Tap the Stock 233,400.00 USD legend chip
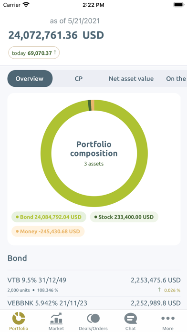Image resolution: width=187 pixels, height=332 pixels. (124, 217)
